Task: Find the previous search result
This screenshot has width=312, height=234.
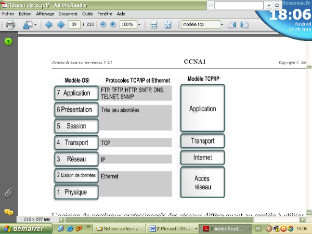Action: click(x=232, y=24)
